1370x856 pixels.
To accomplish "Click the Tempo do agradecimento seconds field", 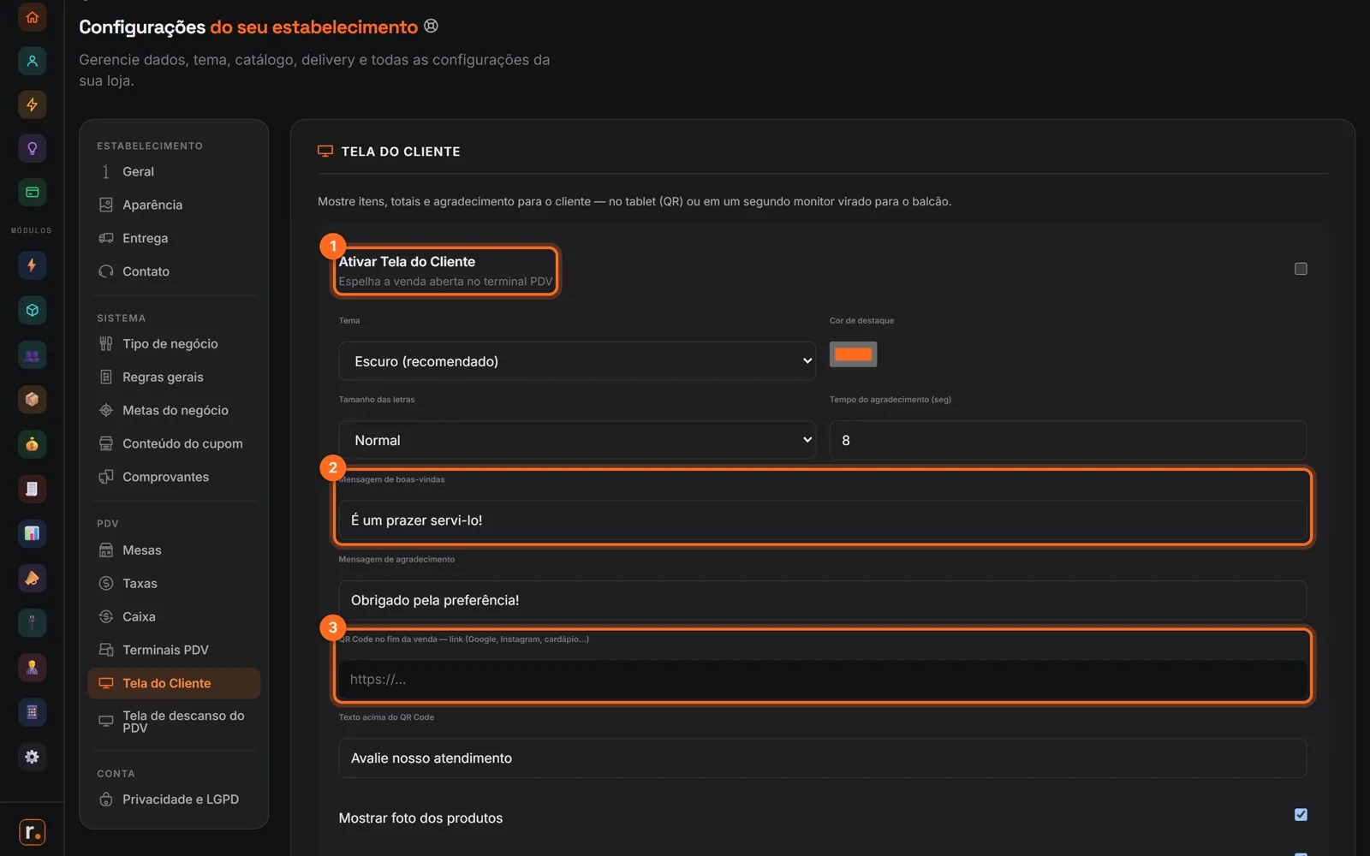I will (x=1068, y=440).
